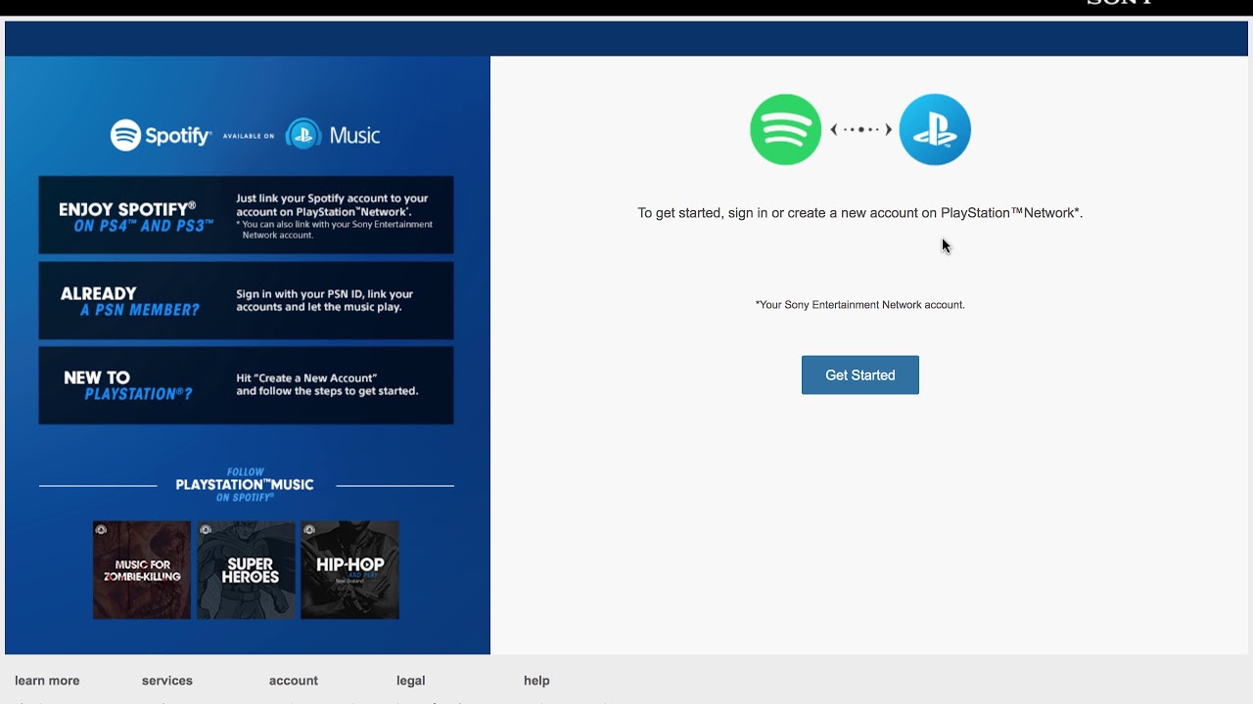Click the large green Spotify logo
The image size is (1253, 704).
click(785, 129)
